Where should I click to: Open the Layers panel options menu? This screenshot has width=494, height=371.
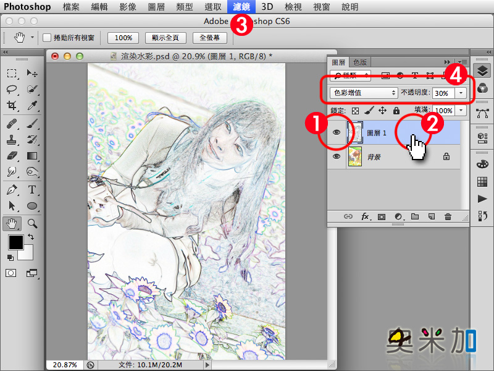point(462,62)
